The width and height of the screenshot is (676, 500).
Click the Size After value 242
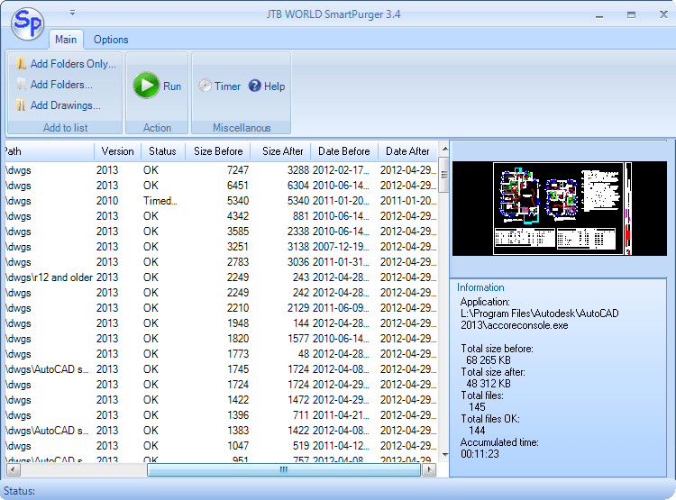pos(301,293)
